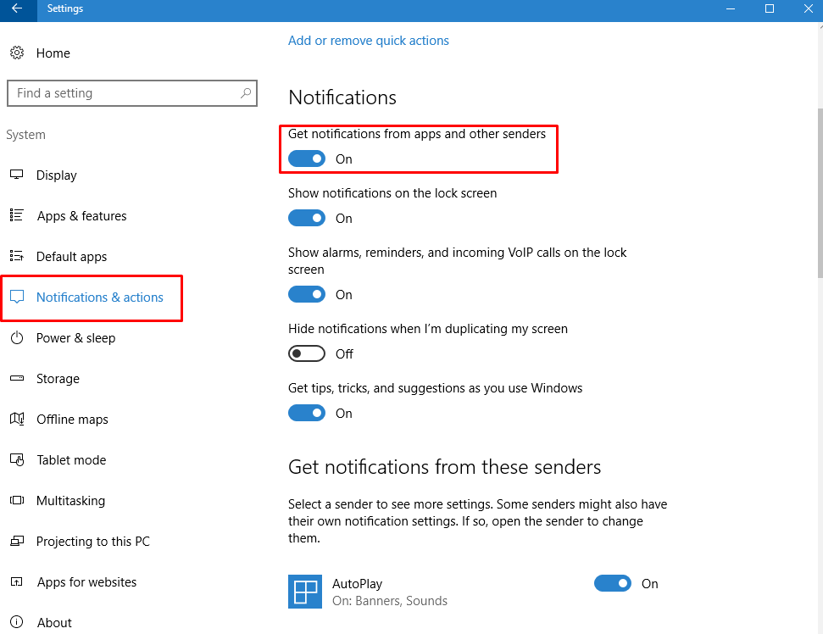Viewport: 823px width, 634px height.
Task: Open Power & sleep settings
Action: pos(75,338)
